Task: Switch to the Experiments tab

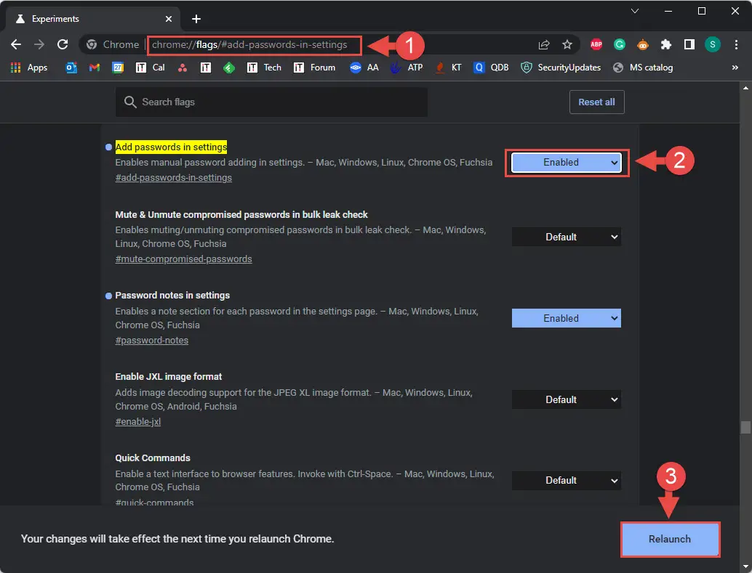Action: [x=92, y=19]
